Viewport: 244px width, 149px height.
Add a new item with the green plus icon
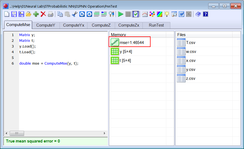click(x=36, y=14)
